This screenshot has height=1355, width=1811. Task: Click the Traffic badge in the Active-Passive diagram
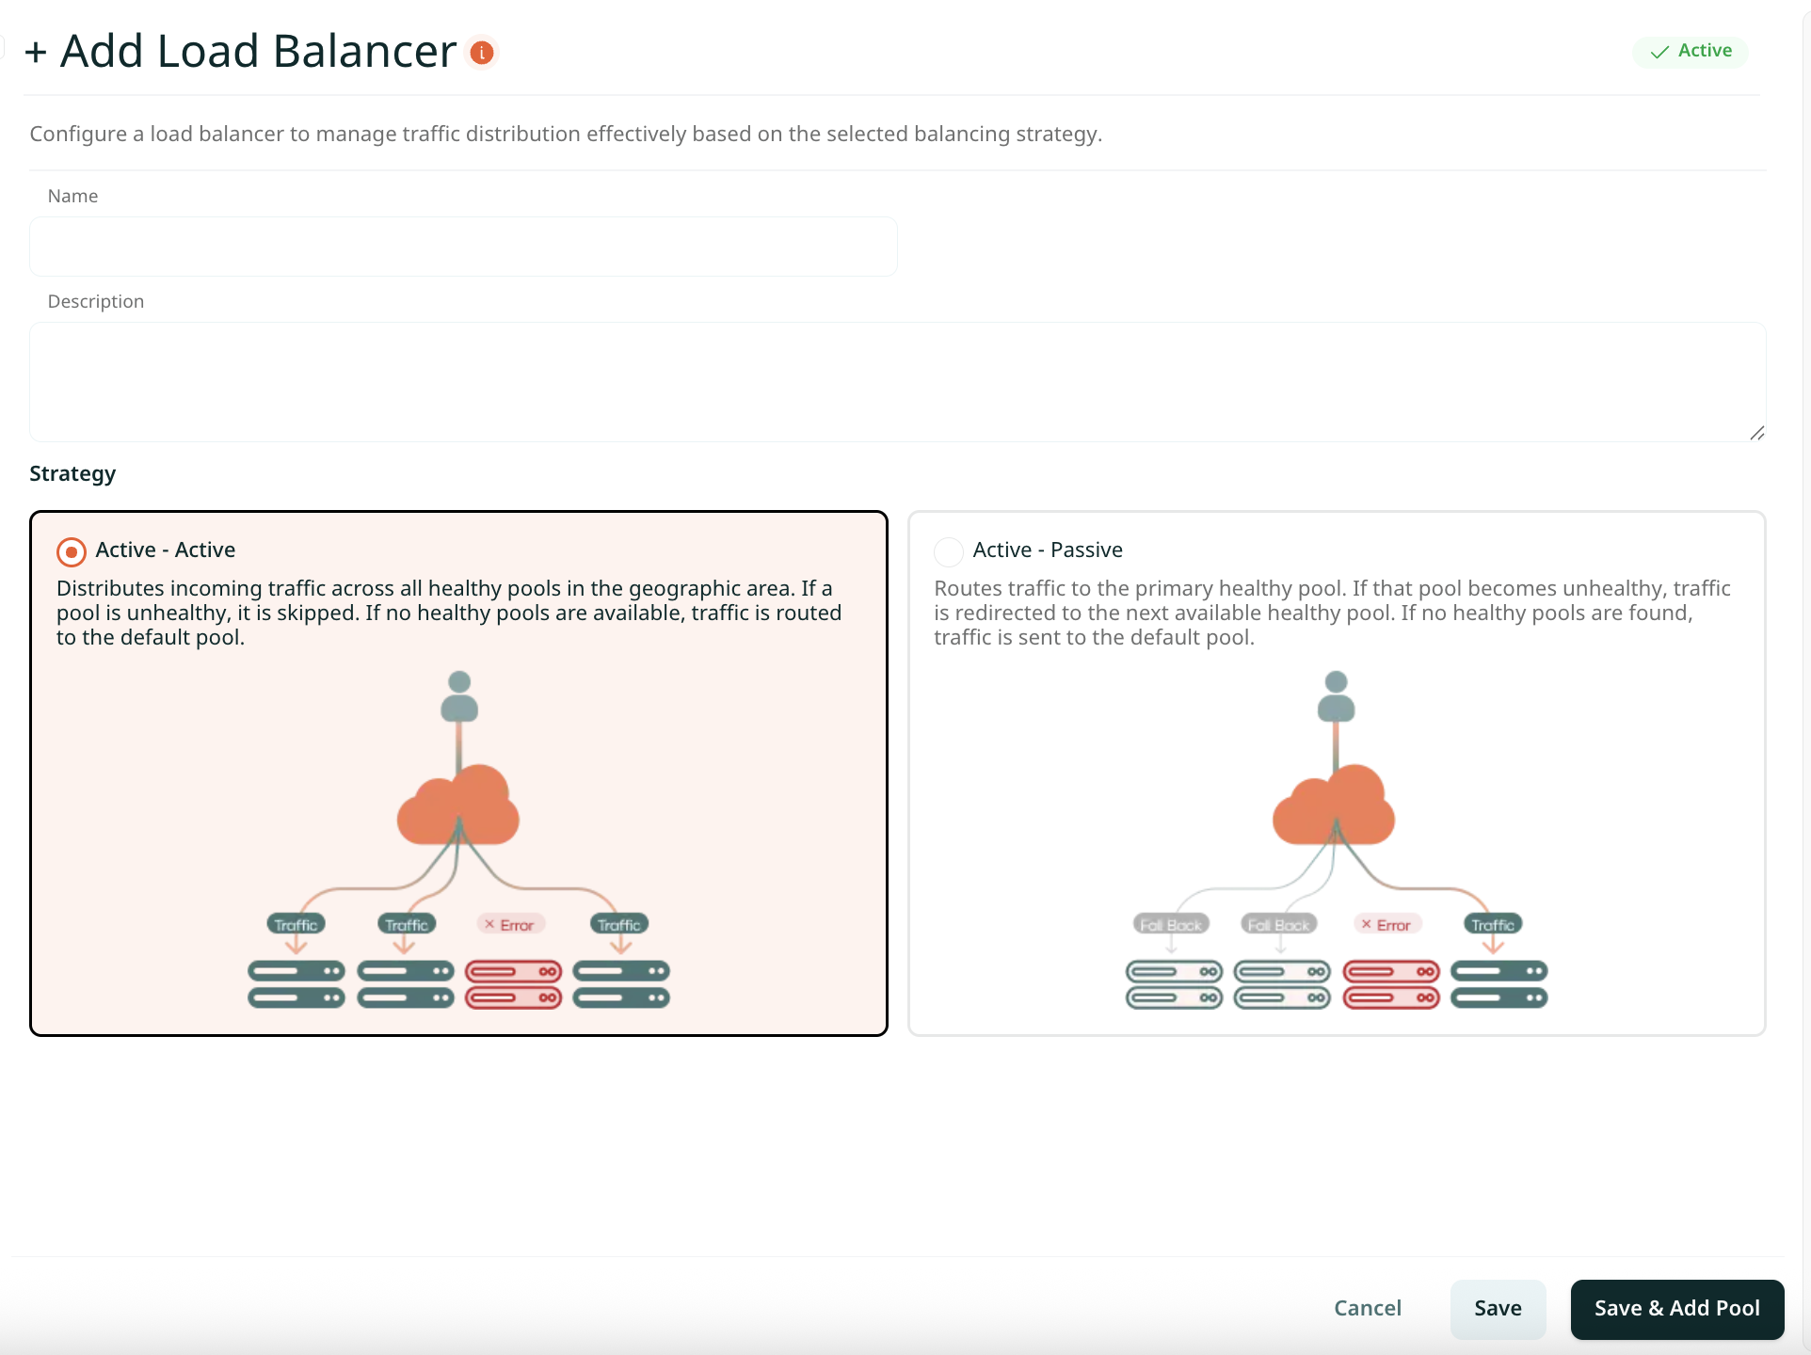pos(1492,924)
